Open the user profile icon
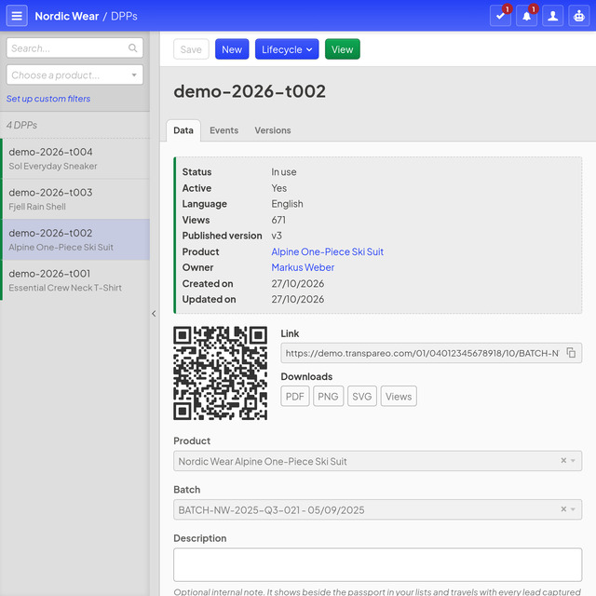 553,16
